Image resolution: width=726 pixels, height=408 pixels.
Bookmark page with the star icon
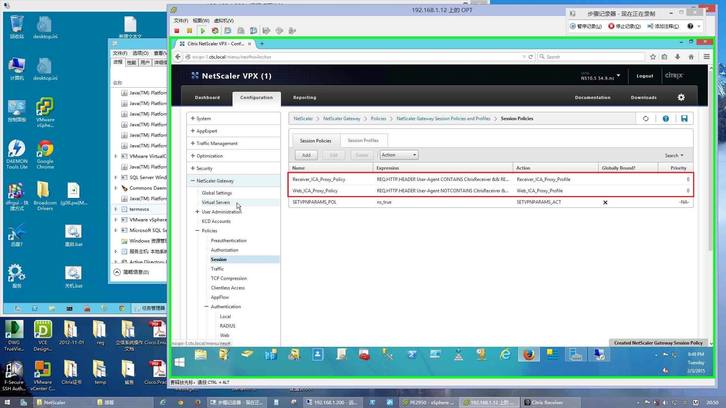pos(653,57)
